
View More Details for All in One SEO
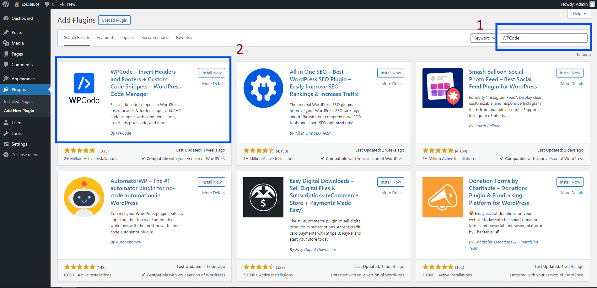click(393, 84)
